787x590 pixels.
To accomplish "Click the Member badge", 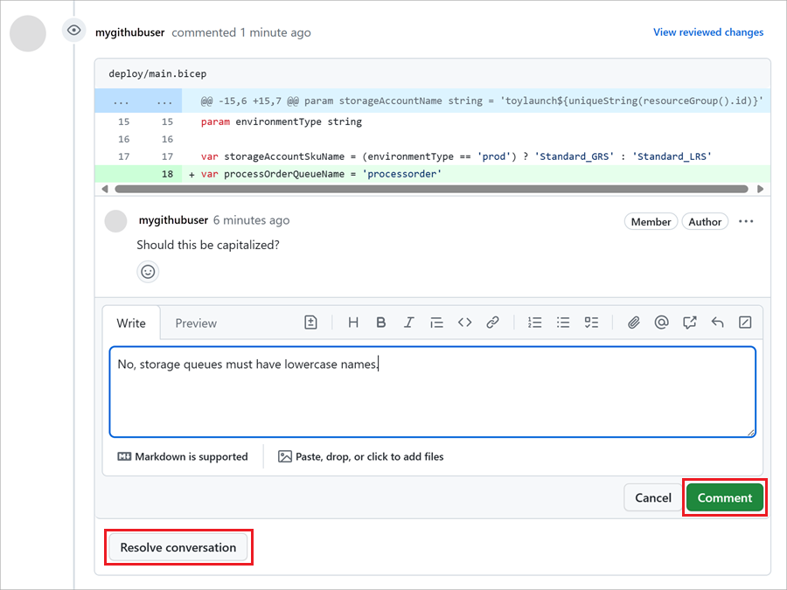I will coord(651,222).
